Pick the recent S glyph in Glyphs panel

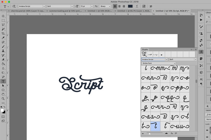pos(144,54)
